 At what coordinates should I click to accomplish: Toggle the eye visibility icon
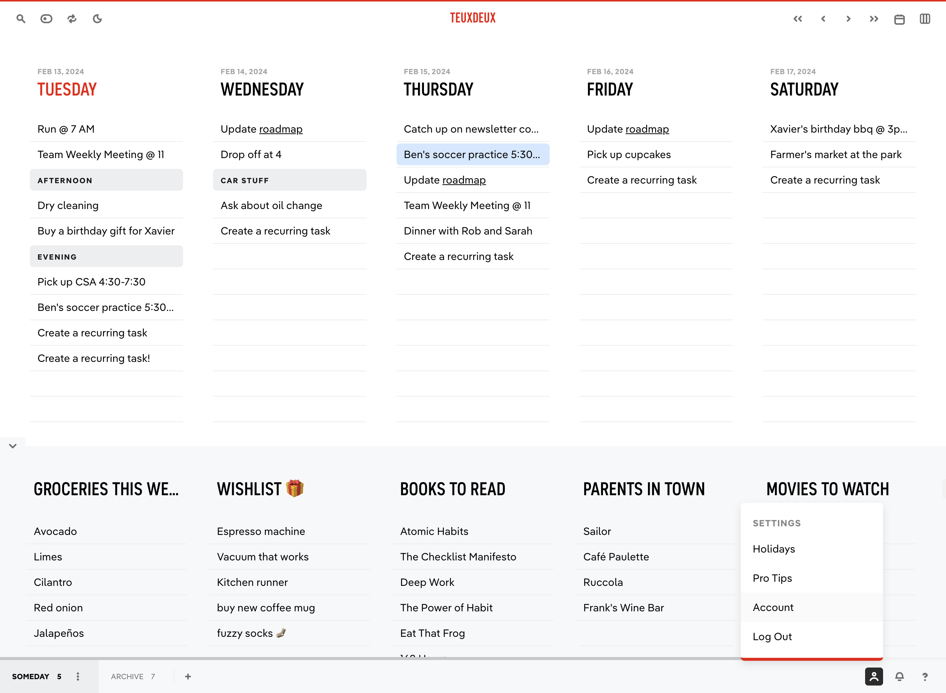[x=46, y=18]
